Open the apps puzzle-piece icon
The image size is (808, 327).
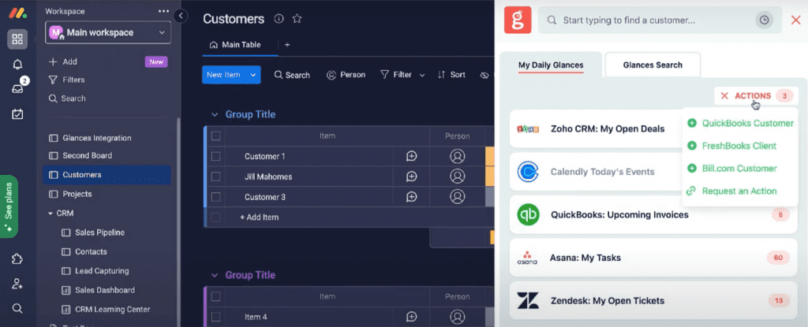pos(17,259)
